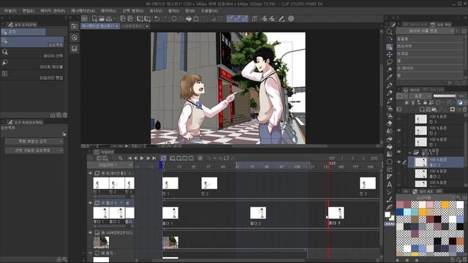Click timeline zoom magnifier icon
Viewport: 468px width, 263px height.
pyautogui.click(x=120, y=158)
